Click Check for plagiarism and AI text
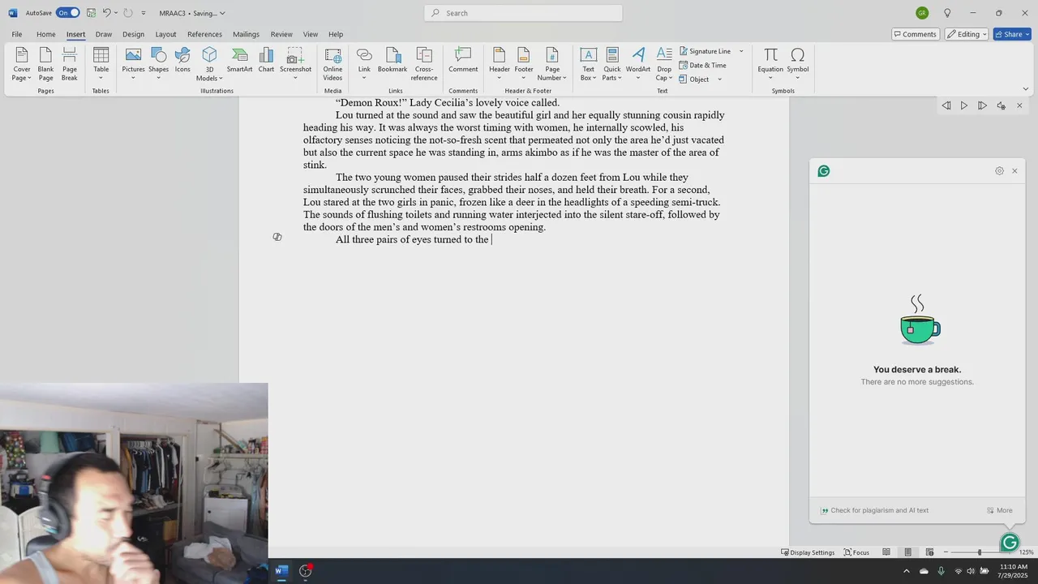Image resolution: width=1038 pixels, height=584 pixels. (x=874, y=510)
